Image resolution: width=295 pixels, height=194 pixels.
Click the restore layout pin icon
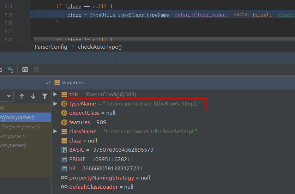[x=48, y=83]
